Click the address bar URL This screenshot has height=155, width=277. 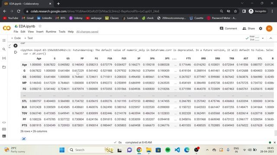click(95, 11)
